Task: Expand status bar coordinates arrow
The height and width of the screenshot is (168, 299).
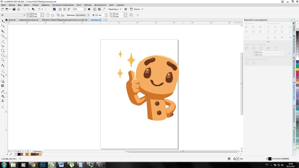Action: 20,159
